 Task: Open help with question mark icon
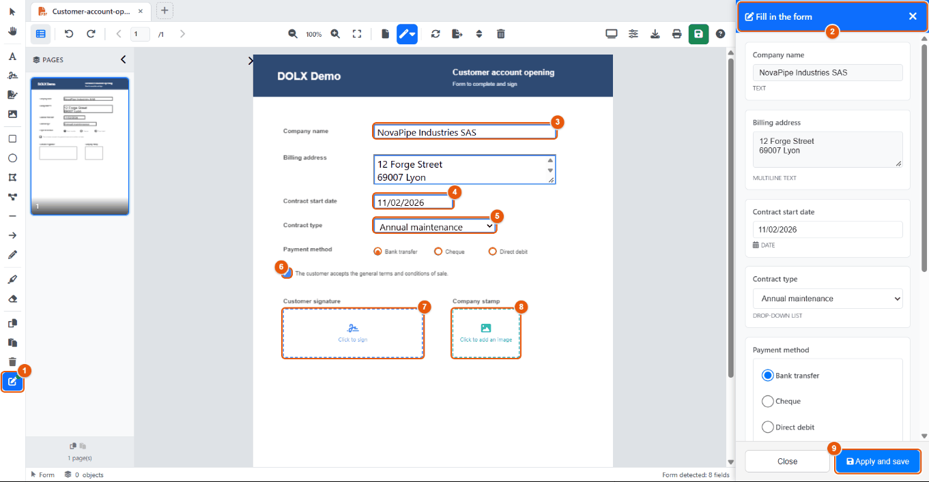coord(720,34)
